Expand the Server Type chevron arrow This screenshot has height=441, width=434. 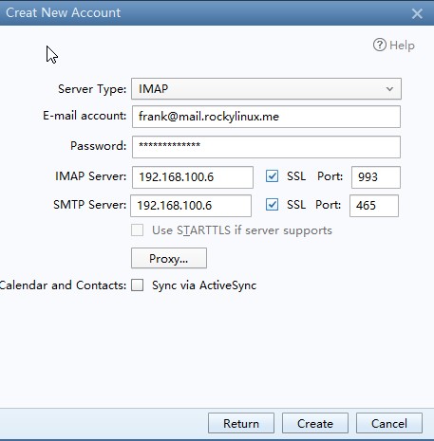pos(389,89)
